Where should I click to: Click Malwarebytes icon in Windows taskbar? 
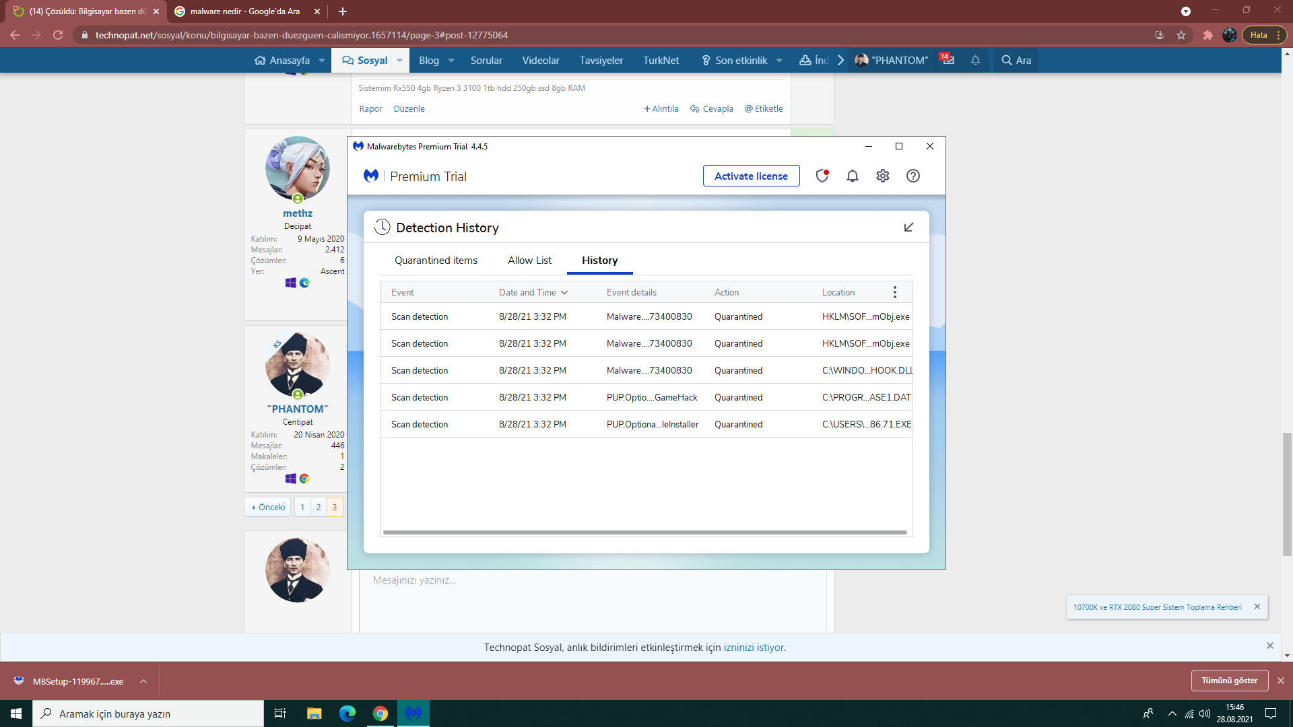(x=413, y=714)
